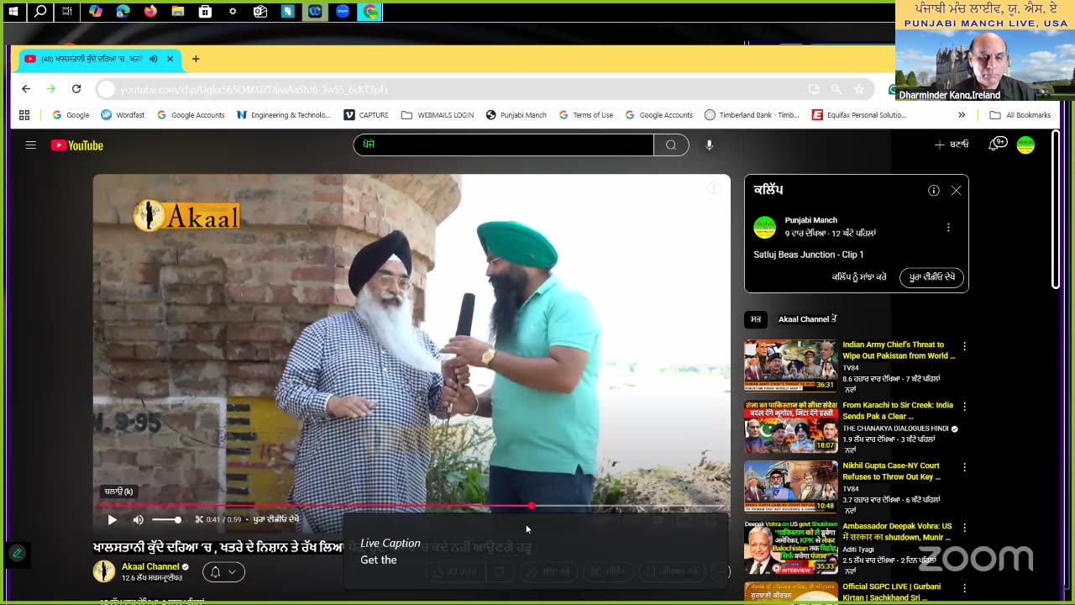
Task: Adjust the video volume slider
Action: tap(166, 519)
